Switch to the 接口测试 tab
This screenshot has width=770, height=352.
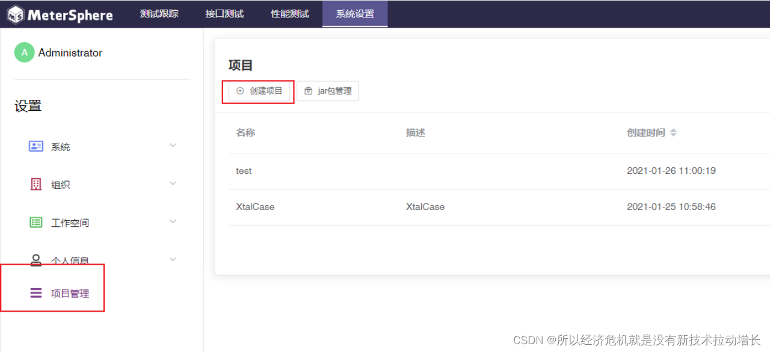click(x=224, y=14)
